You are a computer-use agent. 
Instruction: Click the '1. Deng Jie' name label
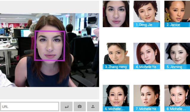coord(144,25)
